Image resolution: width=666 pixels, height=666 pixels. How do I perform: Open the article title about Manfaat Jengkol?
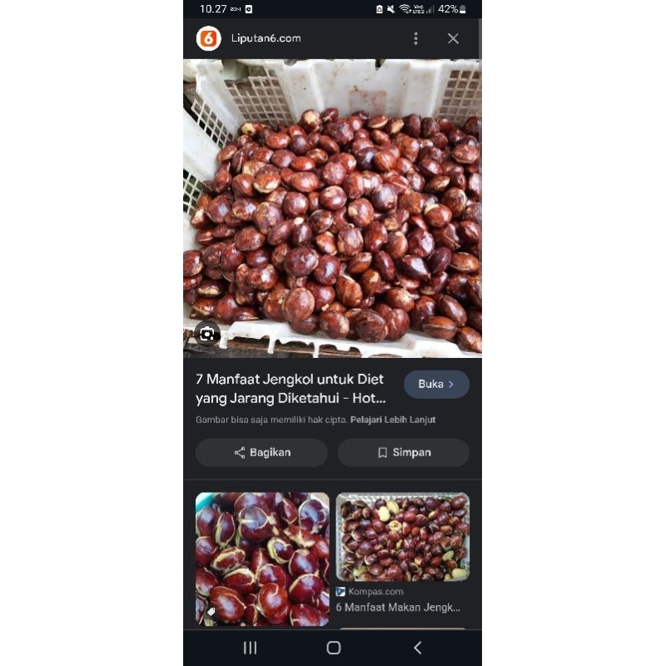pos(291,388)
